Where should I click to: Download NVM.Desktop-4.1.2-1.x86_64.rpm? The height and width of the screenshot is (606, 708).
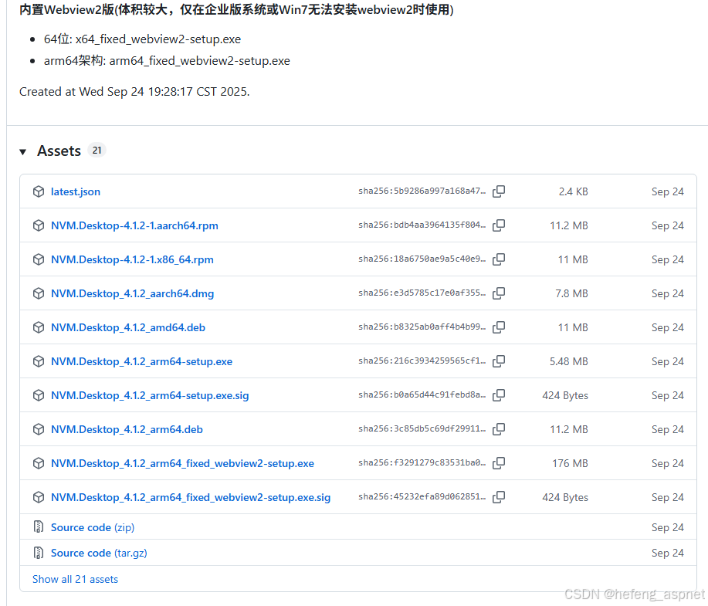point(132,259)
